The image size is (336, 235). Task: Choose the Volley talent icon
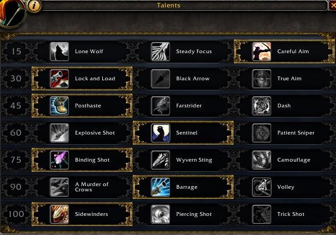pos(261,187)
